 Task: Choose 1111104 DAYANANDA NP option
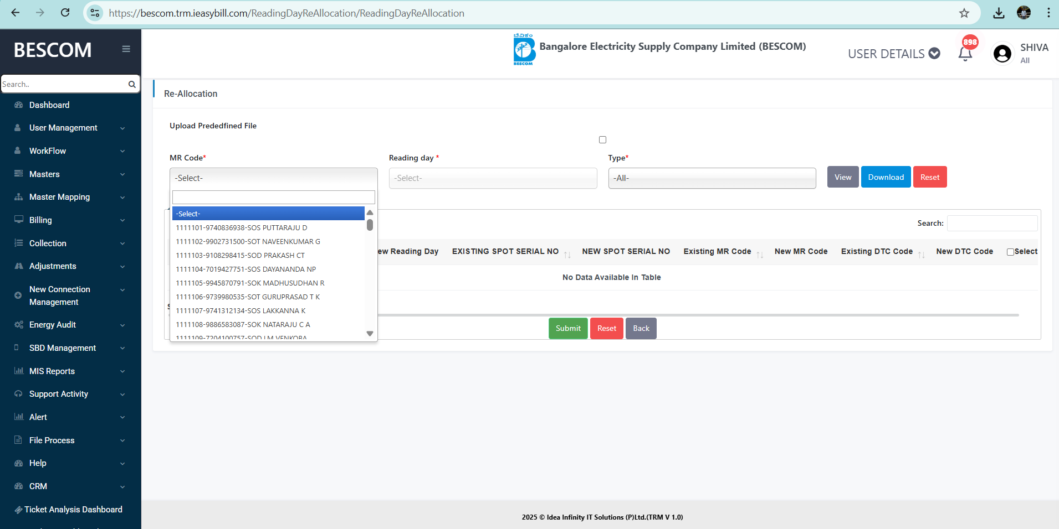tap(268, 269)
